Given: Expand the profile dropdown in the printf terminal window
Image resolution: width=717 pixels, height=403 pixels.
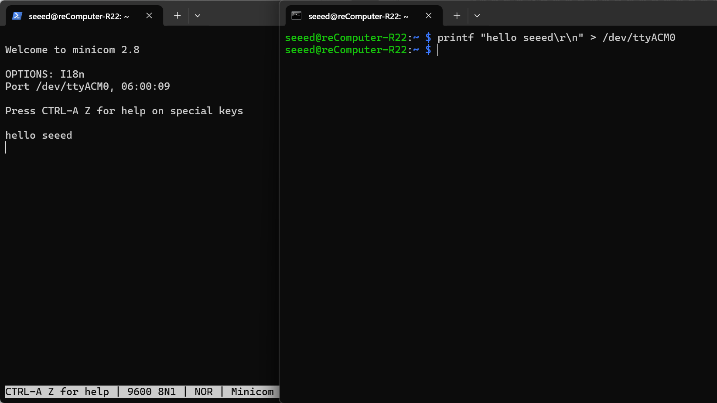Looking at the screenshot, I should tap(477, 16).
